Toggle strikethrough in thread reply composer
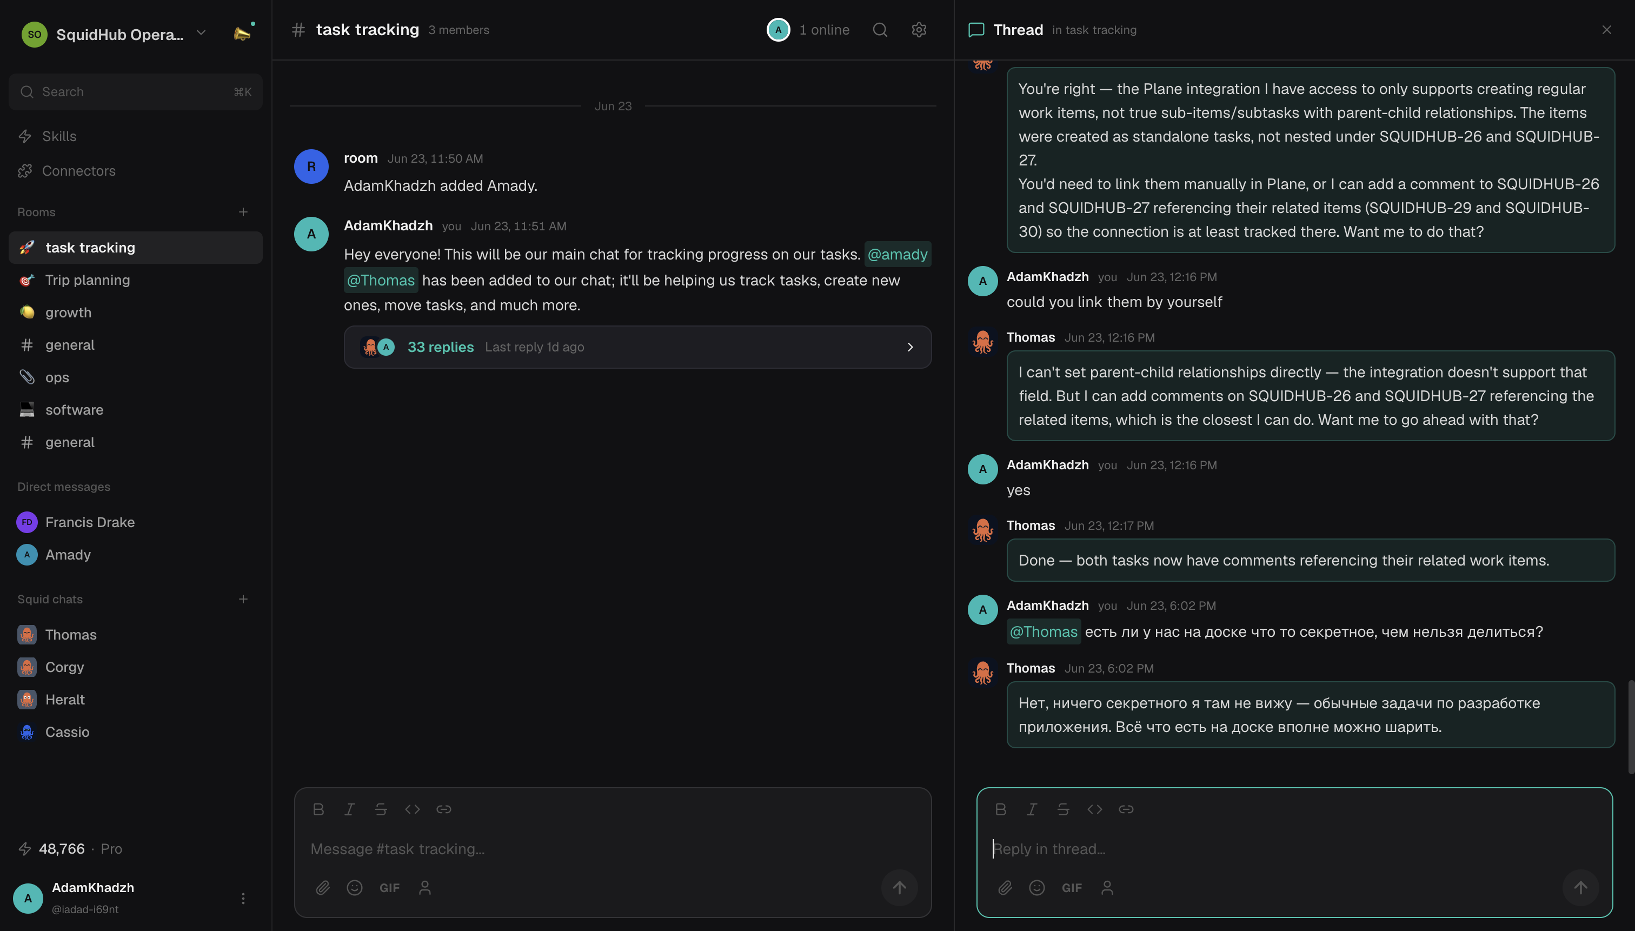Viewport: 1635px width, 931px height. pos(1064,809)
